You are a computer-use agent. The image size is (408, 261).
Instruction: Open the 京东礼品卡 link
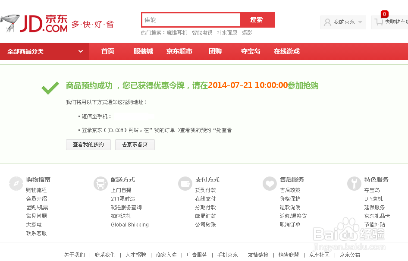click(x=377, y=216)
